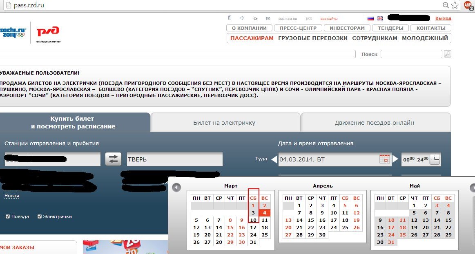Screen dimensions: 475x254
Task: Select the Russian flag language icon
Action: point(370,18)
